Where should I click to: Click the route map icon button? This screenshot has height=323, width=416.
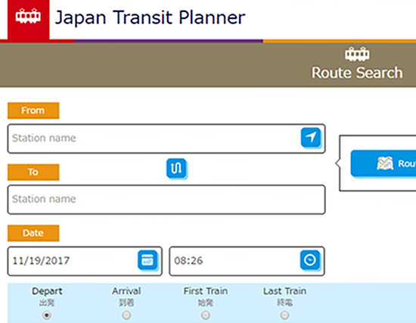click(x=383, y=163)
